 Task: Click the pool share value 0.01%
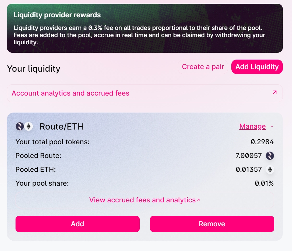tap(264, 183)
